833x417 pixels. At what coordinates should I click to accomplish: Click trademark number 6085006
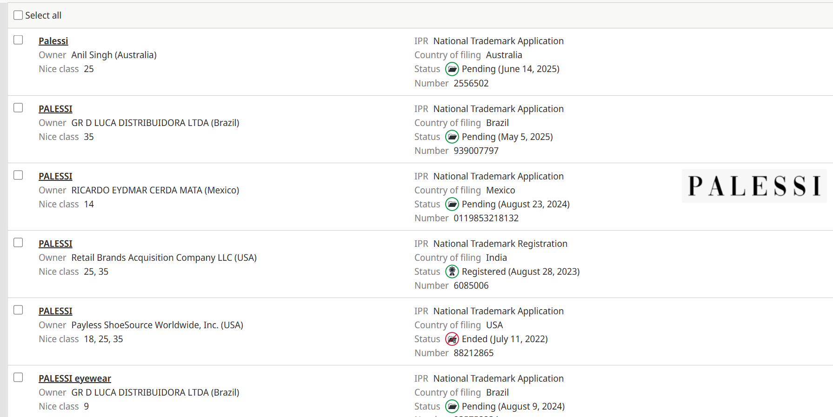click(471, 285)
